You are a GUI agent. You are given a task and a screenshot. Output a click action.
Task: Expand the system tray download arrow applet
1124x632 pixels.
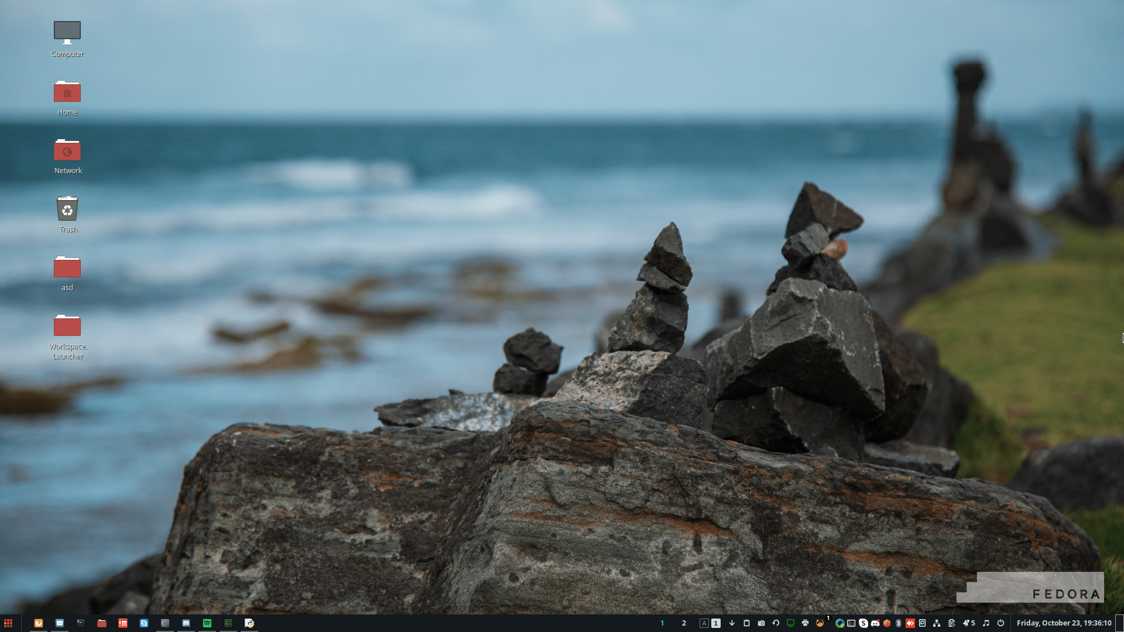pos(731,623)
